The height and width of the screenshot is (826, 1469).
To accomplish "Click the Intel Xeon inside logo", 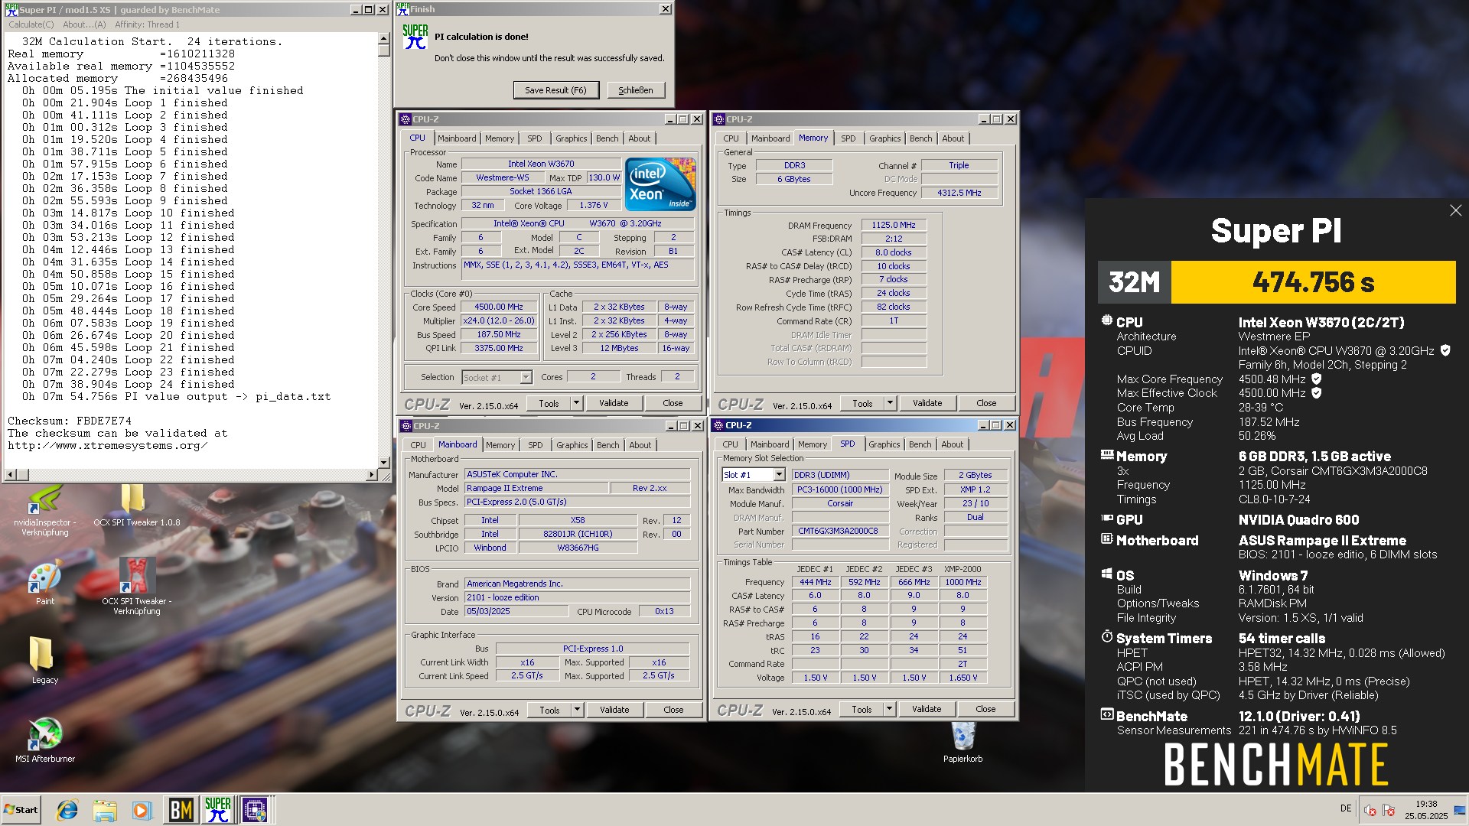I will [660, 184].
